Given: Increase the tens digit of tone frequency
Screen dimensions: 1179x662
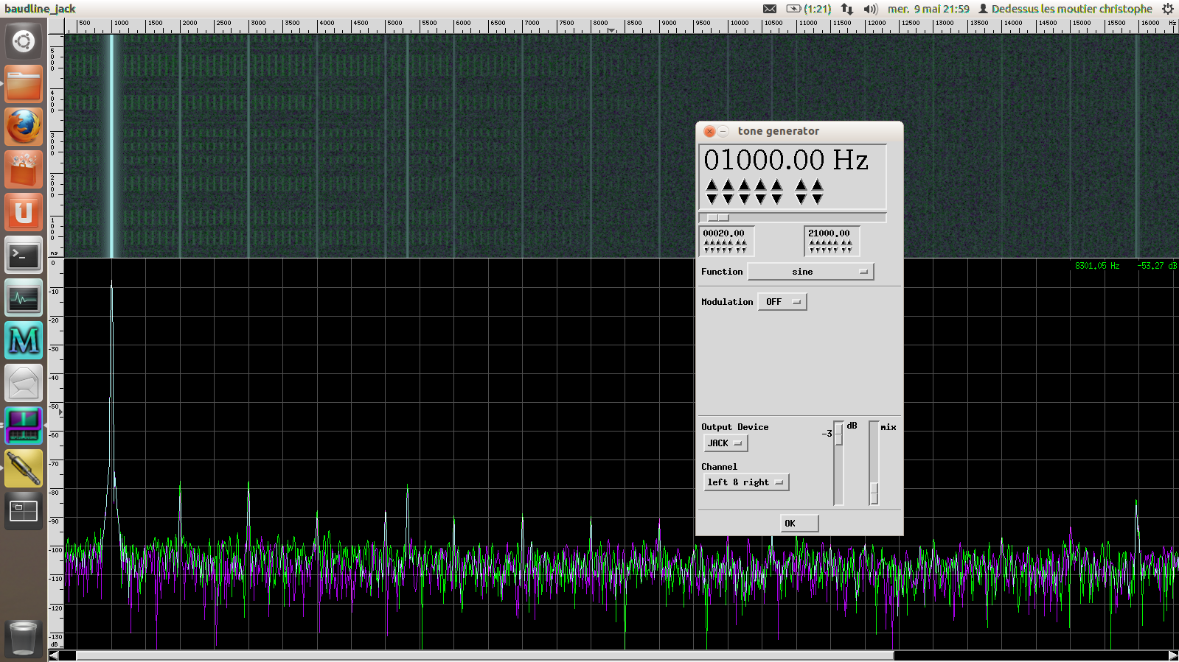Looking at the screenshot, I should [x=760, y=185].
